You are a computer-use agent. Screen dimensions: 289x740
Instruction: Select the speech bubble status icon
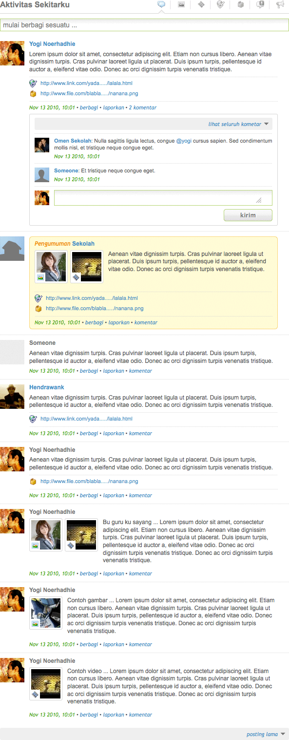pos(162,5)
